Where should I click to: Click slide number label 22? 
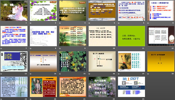tap(114, 99)
